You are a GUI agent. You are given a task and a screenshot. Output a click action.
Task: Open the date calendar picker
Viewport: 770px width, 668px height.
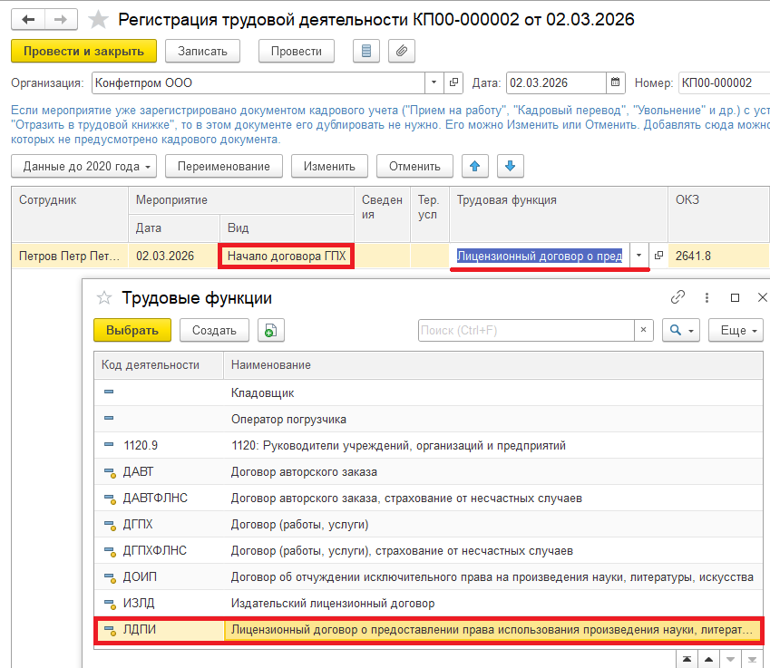coord(615,82)
